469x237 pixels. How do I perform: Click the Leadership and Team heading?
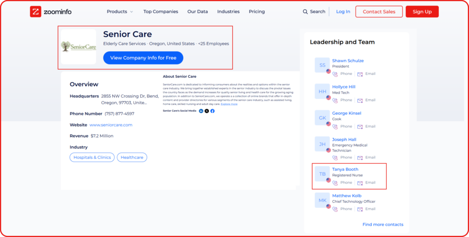[x=342, y=42]
